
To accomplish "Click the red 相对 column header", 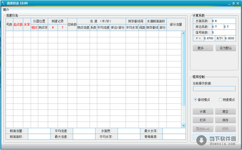I will 34,27.
